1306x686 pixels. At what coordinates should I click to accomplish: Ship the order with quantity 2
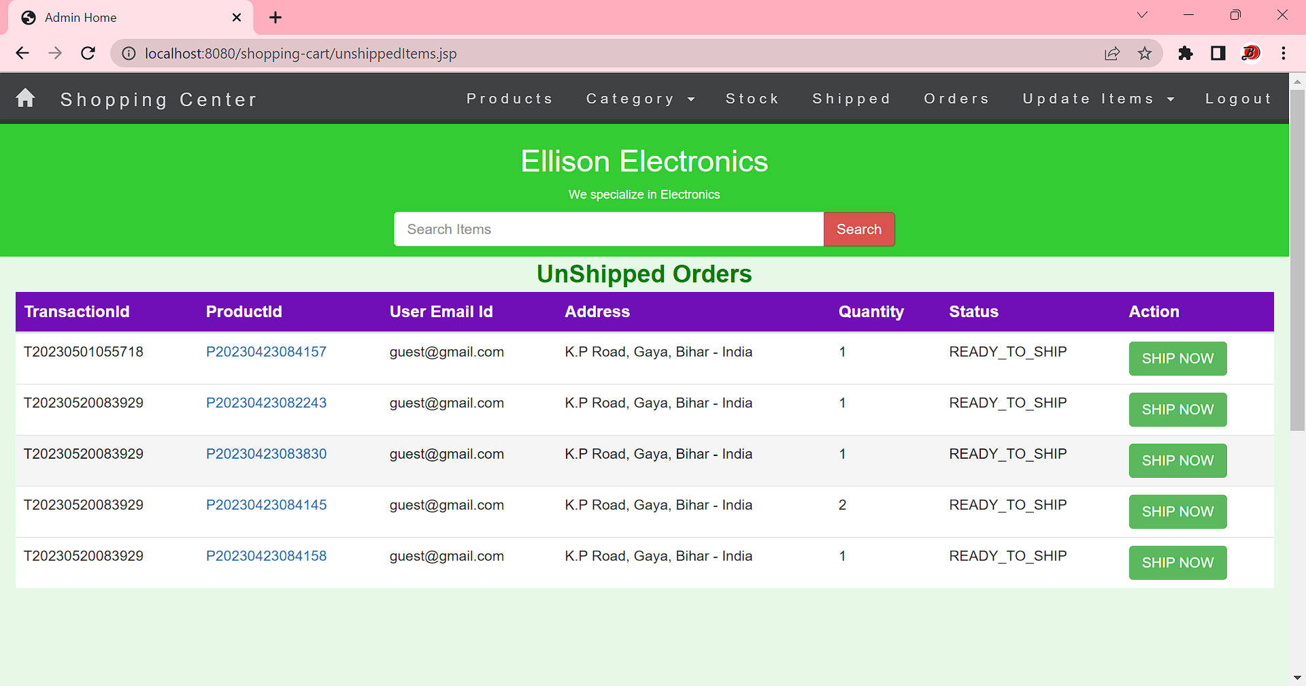coord(1177,512)
